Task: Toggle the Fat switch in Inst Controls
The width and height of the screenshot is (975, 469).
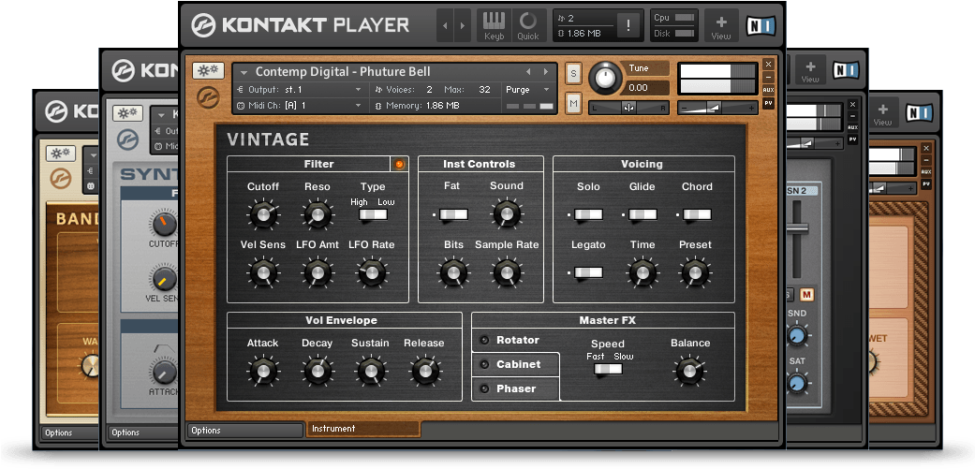Action: point(453,214)
